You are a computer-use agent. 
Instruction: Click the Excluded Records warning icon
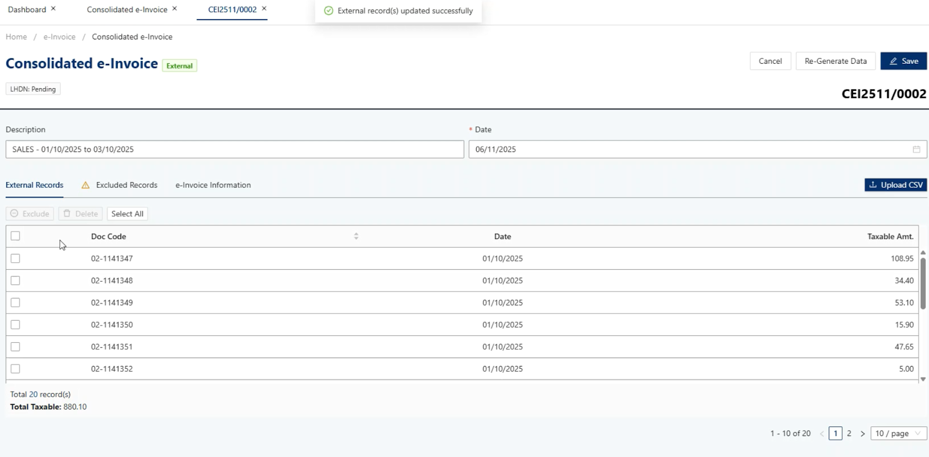[85, 185]
